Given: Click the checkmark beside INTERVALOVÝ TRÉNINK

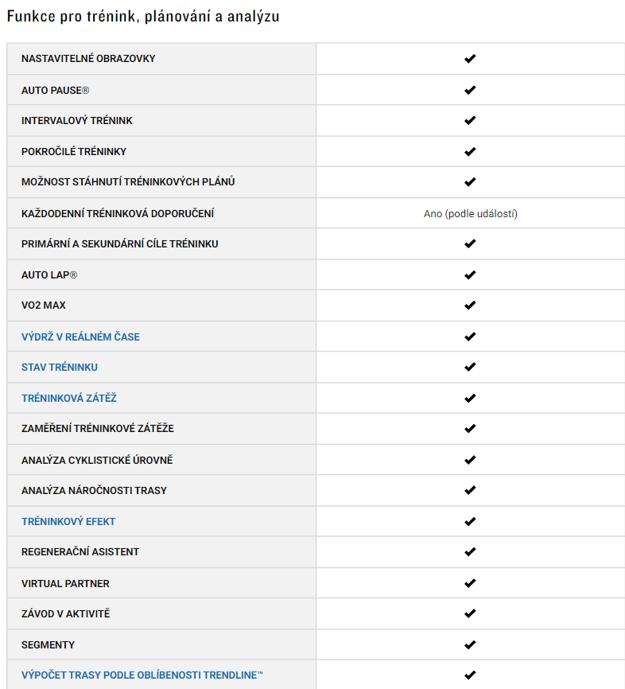Looking at the screenshot, I should click(470, 120).
